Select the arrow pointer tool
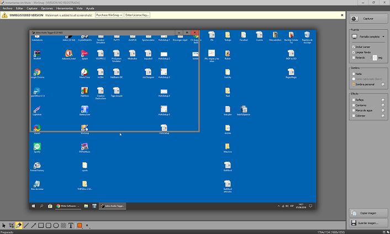The height and width of the screenshot is (234, 390). click(x=4, y=226)
